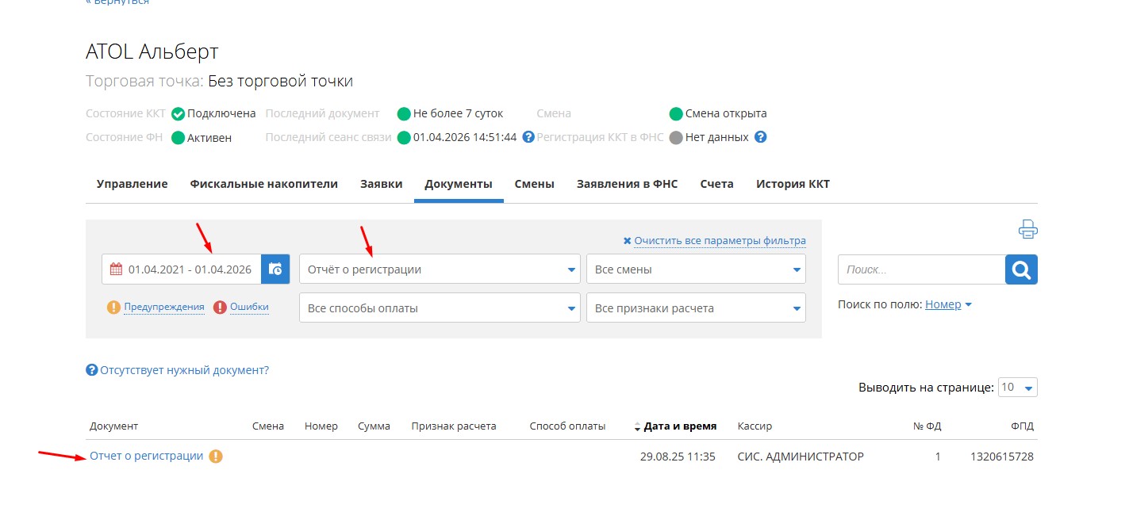Change Выводить на странице page size selector
The width and height of the screenshot is (1129, 512).
[1017, 387]
